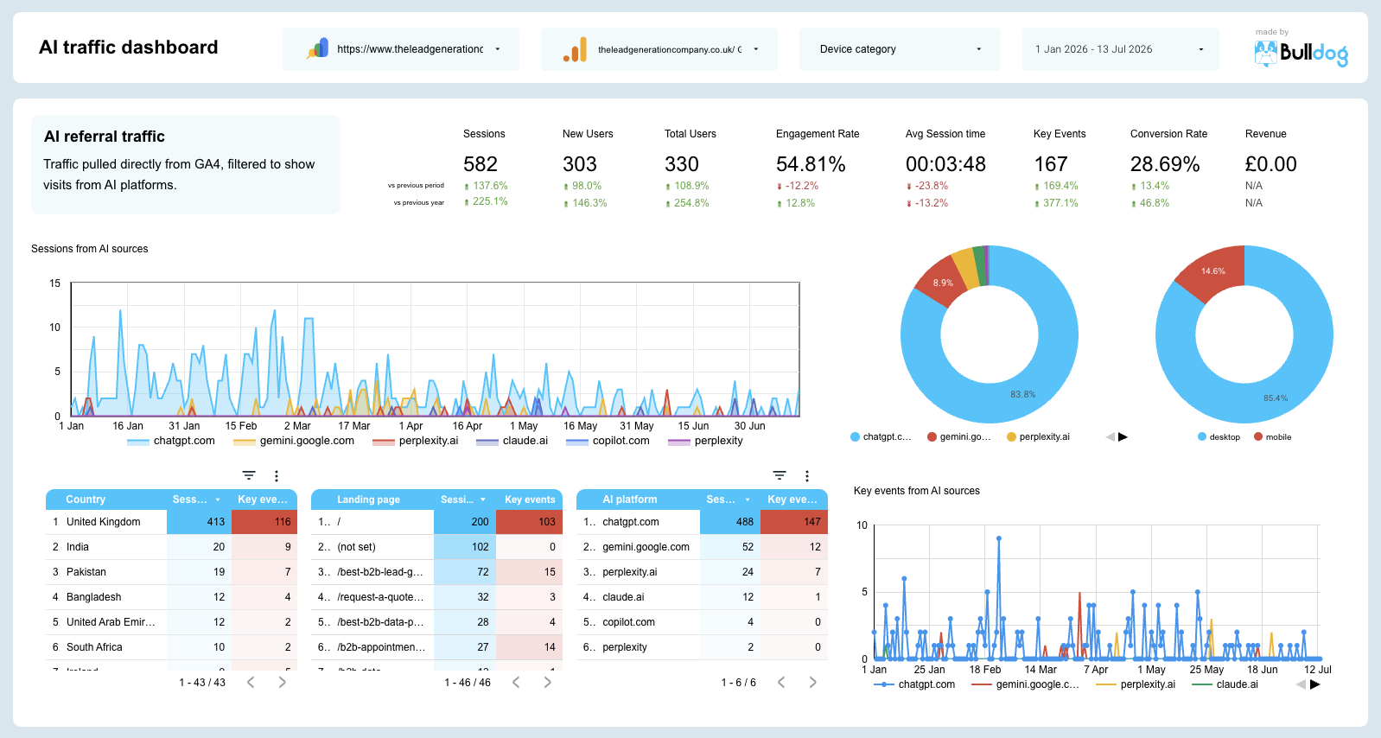Click desktop color dot in device legend
This screenshot has width=1381, height=738.
coord(1202,436)
